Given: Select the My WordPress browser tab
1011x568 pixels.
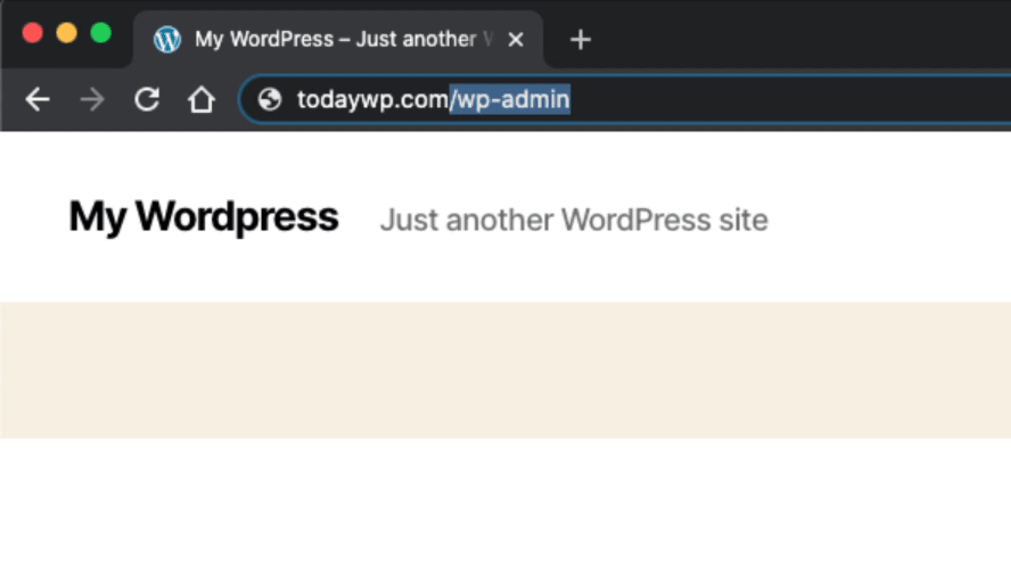Looking at the screenshot, I should coord(338,39).
